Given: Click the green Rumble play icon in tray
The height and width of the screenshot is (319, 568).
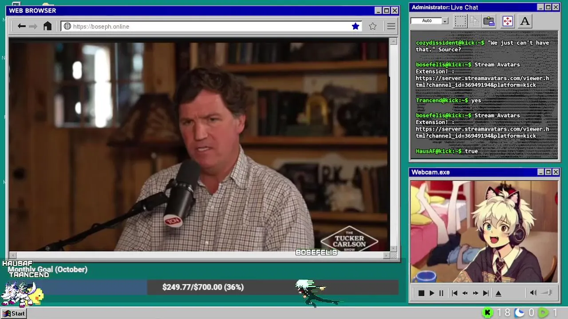Looking at the screenshot, I should (x=543, y=313).
